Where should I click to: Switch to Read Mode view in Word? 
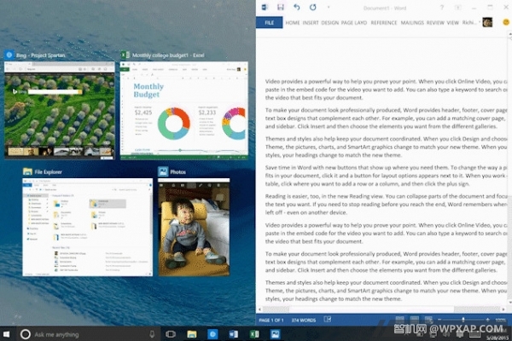(399, 320)
